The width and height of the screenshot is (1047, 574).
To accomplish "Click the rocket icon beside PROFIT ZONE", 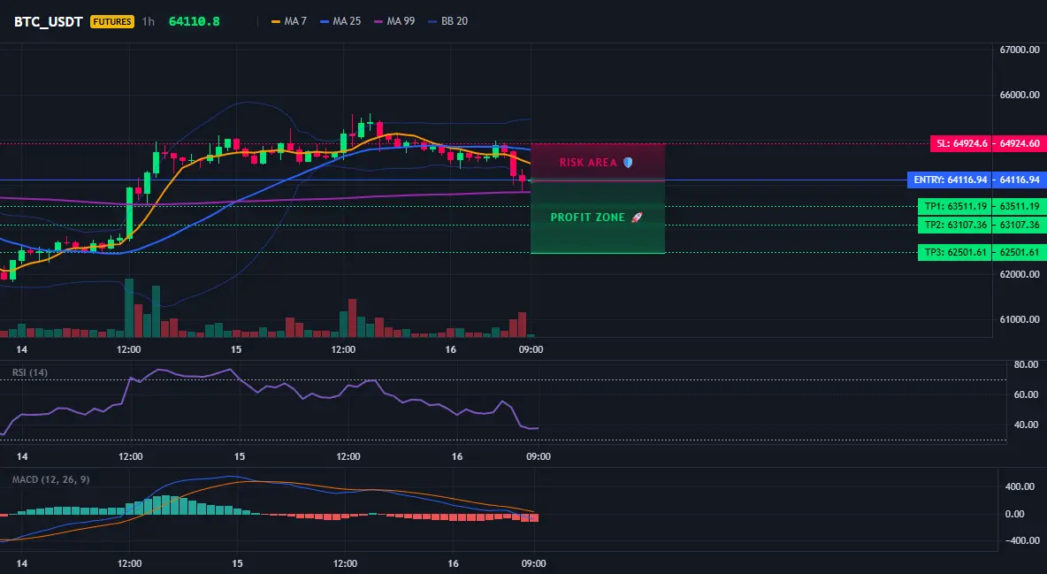I will (x=637, y=218).
